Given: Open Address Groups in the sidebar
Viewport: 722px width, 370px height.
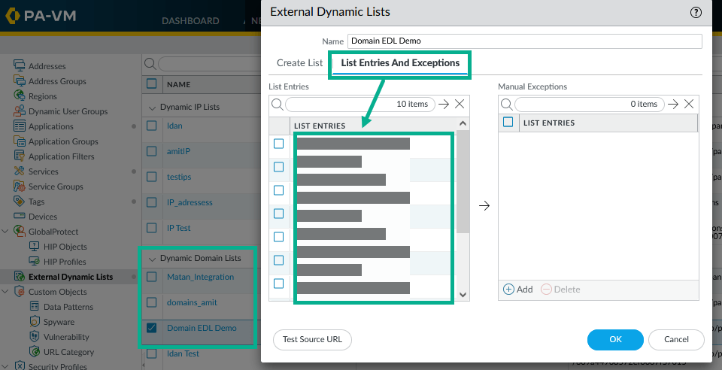Looking at the screenshot, I should click(57, 81).
